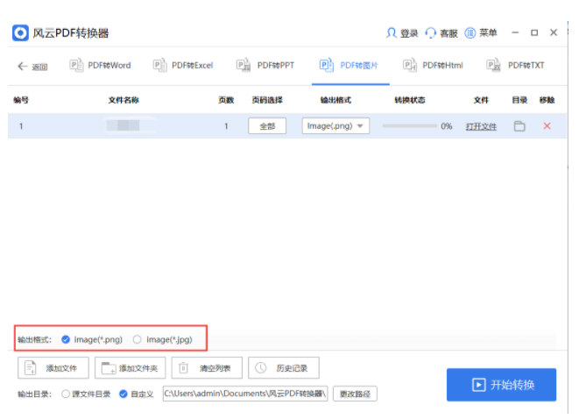Screen dimensions: 579x419
Task: Click the 全部 page selection button
Action: pos(267,126)
